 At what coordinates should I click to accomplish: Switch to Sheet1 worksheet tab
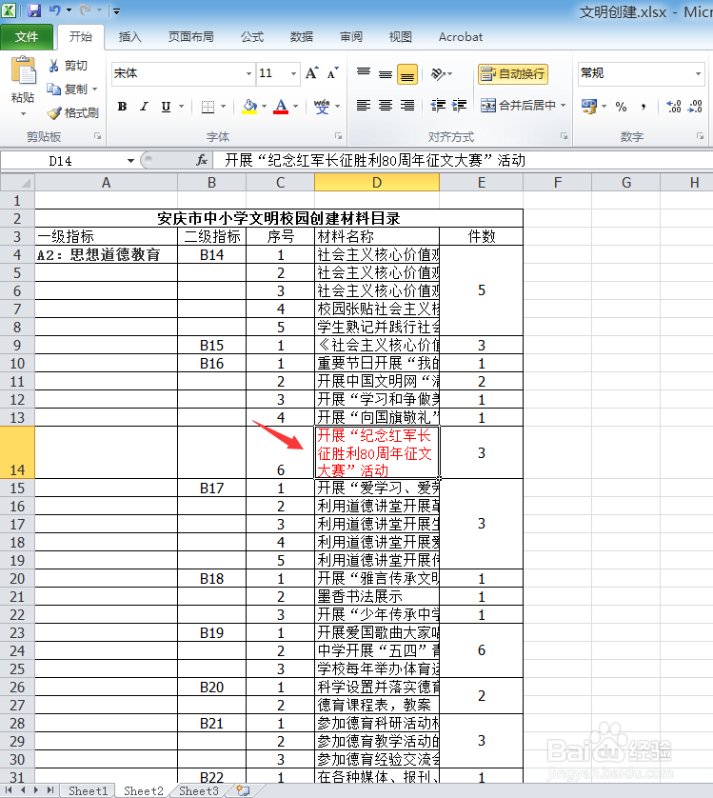88,790
